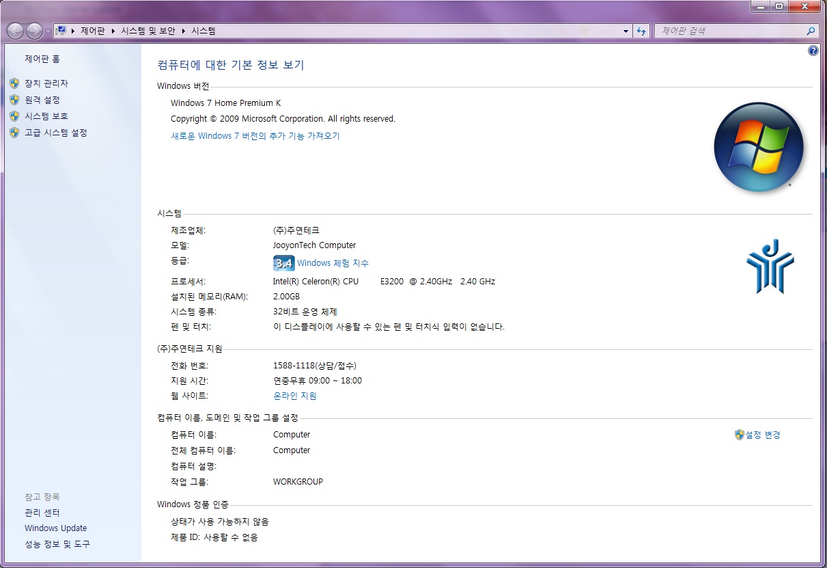
Task: Click 상태가 사용 가능하지 않음 text
Action: tap(220, 522)
